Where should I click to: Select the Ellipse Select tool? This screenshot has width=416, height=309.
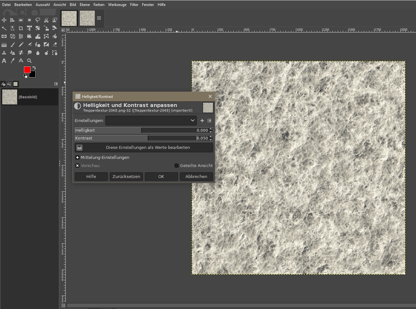(29, 20)
